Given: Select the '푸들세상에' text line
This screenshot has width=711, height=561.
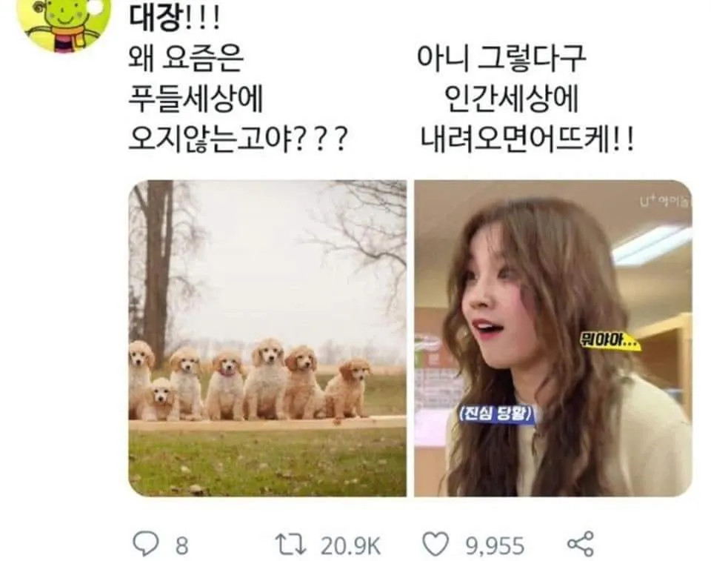Looking at the screenshot, I should (x=196, y=99).
